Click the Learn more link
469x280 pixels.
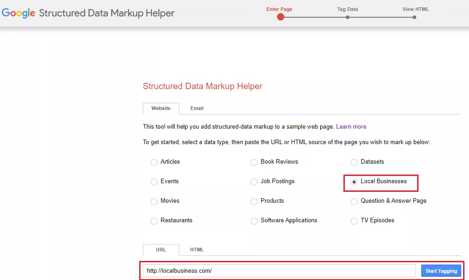351,127
